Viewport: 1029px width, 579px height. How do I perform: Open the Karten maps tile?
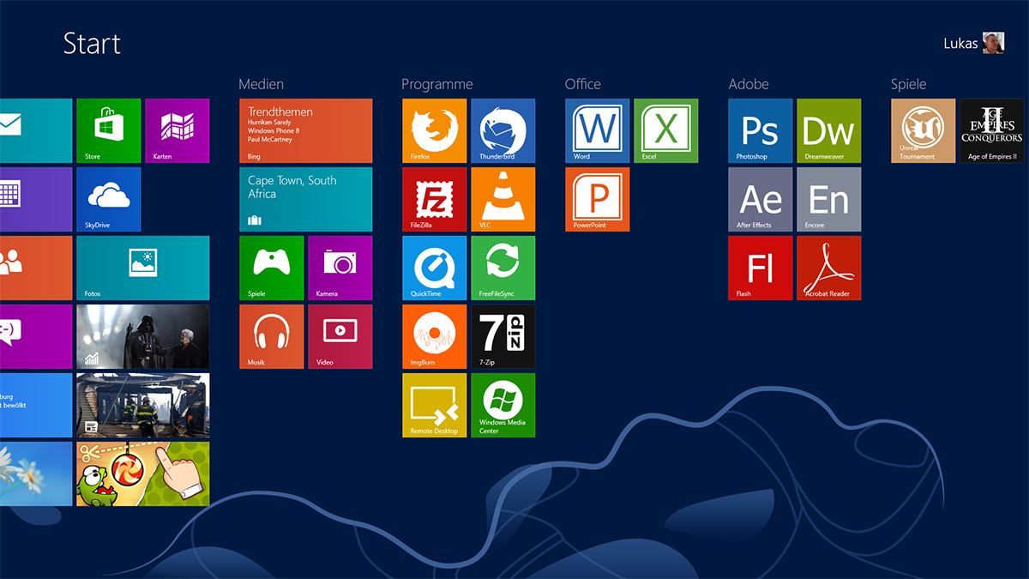177,130
